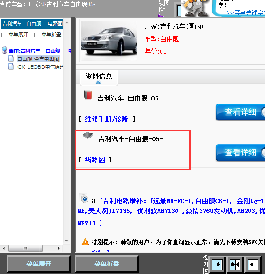Click the orange warning triangle icon by 特别提示
Viewport: 265px width, 274px height.
pos(85,242)
